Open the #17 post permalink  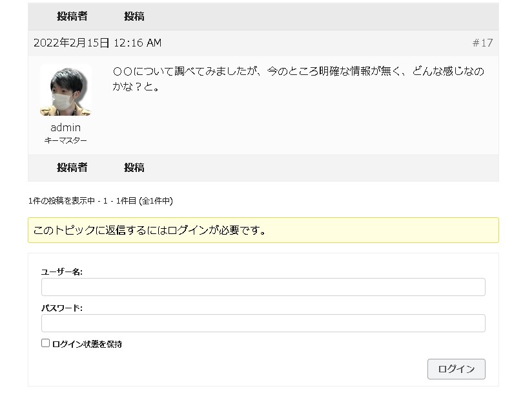tap(482, 43)
